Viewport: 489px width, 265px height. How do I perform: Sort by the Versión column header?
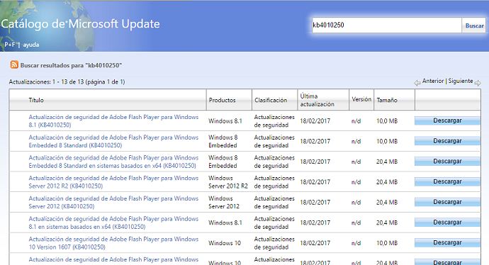[361, 99]
